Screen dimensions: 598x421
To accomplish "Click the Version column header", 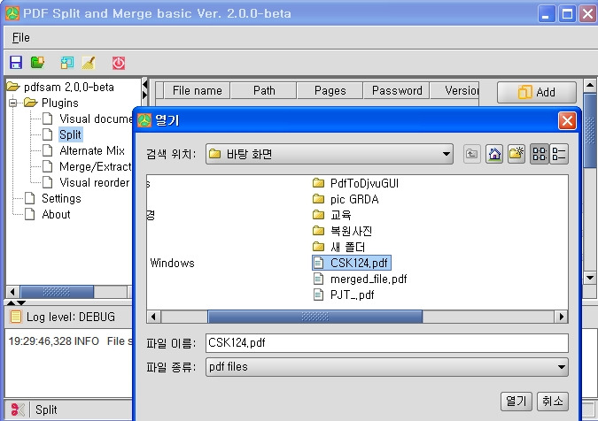I will 454,90.
